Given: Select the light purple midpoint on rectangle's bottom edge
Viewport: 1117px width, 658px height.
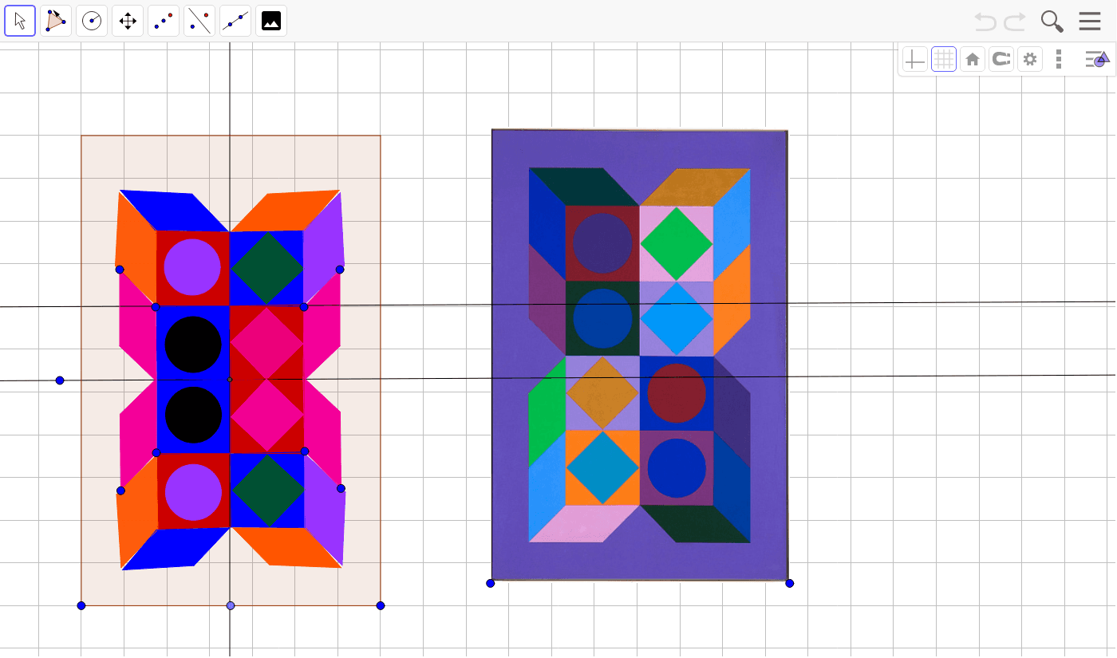Looking at the screenshot, I should [231, 605].
